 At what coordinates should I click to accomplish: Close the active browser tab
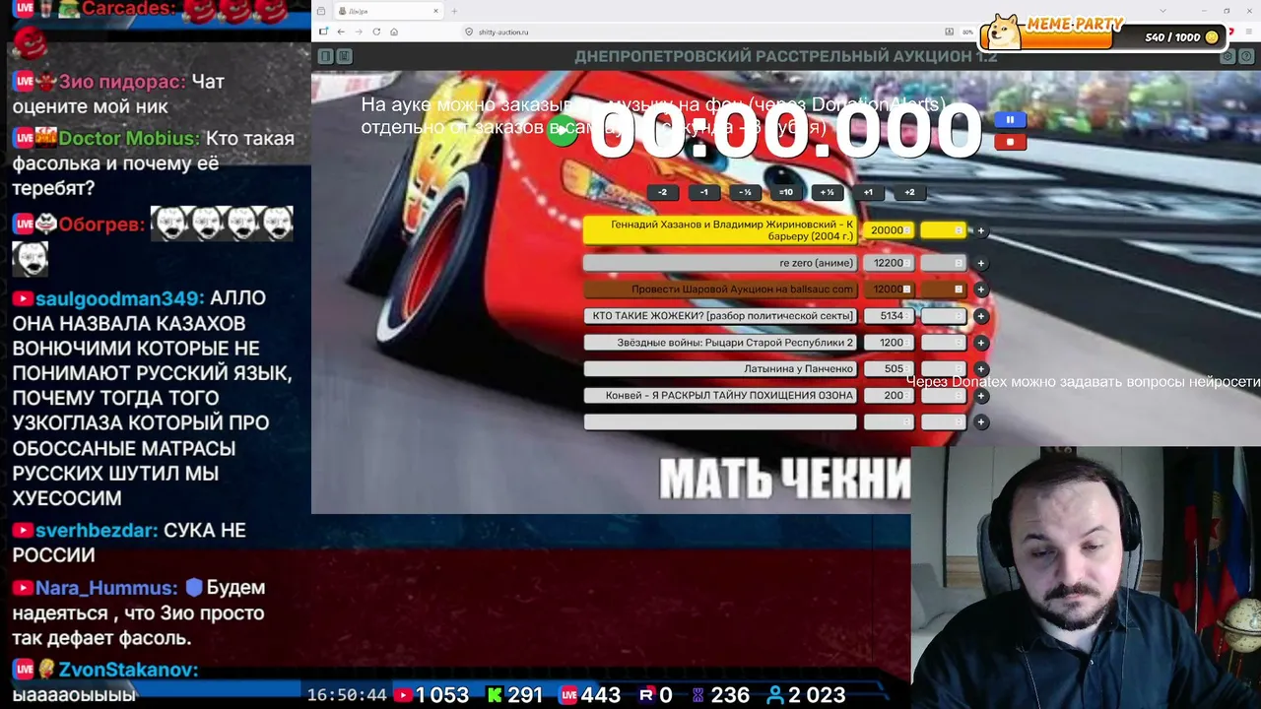tap(435, 11)
